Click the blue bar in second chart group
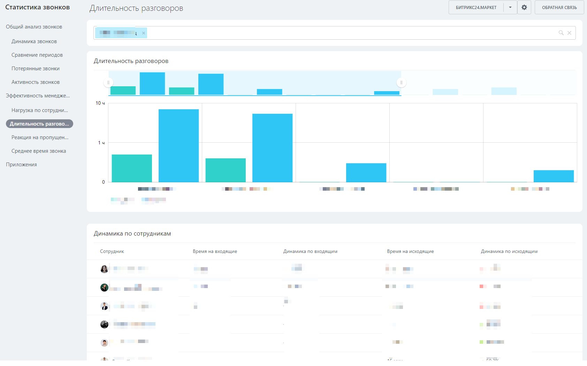587x366 pixels. point(272,148)
